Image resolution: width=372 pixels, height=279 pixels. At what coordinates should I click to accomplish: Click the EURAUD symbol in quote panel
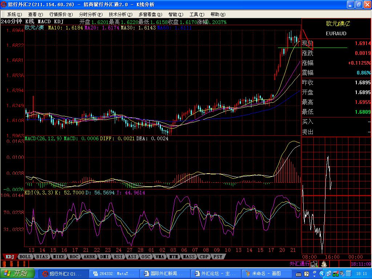(336, 33)
